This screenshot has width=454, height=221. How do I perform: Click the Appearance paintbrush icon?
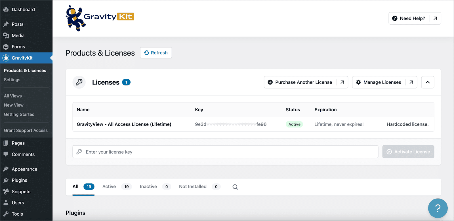(6, 169)
